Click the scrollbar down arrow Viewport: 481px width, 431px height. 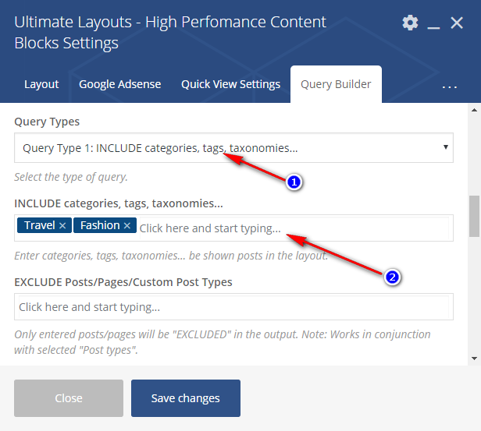pos(474,358)
